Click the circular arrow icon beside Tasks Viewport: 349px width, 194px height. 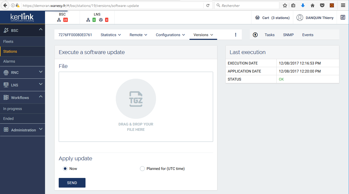pyautogui.click(x=255, y=35)
